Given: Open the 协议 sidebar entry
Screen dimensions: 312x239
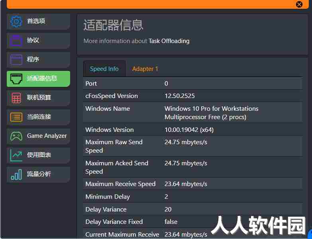Looking at the screenshot, I should pos(38,40).
